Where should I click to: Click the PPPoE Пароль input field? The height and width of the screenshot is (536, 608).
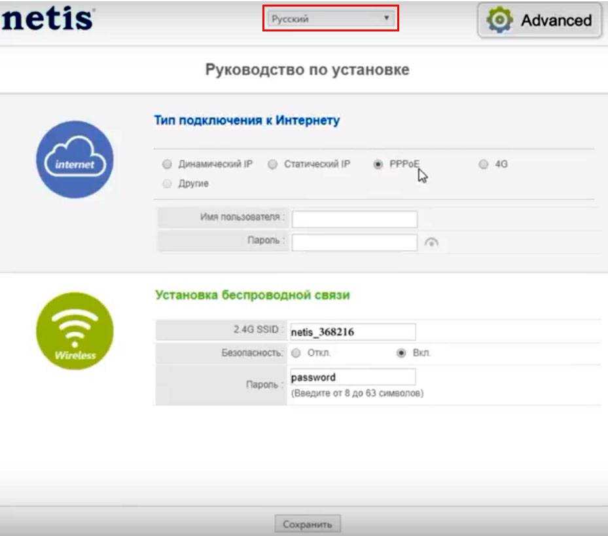pos(354,242)
